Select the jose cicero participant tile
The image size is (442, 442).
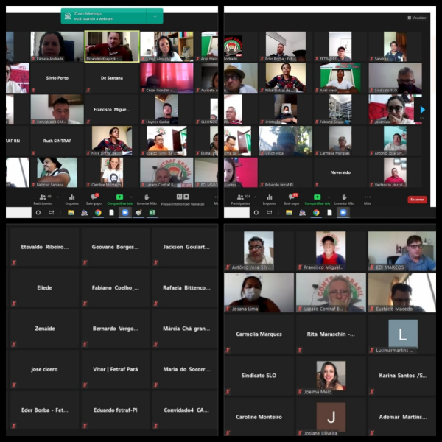(44, 369)
